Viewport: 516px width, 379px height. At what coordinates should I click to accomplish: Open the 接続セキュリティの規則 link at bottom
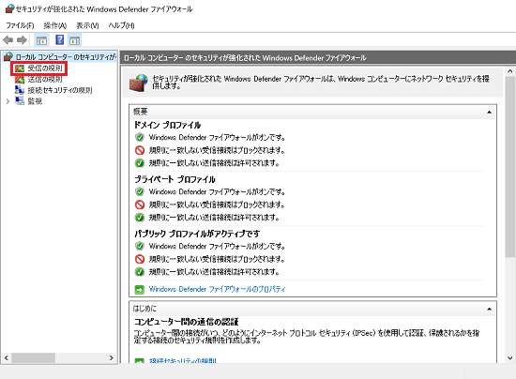(x=183, y=361)
